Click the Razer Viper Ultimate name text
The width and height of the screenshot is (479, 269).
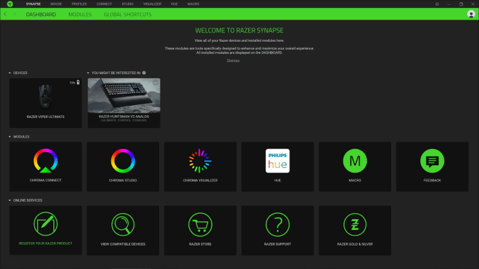(45, 117)
